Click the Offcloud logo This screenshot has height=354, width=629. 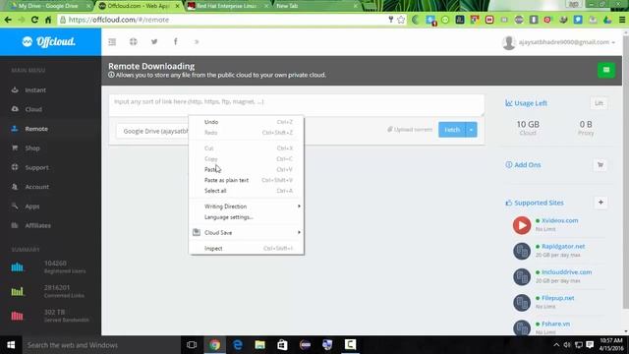tap(49, 41)
